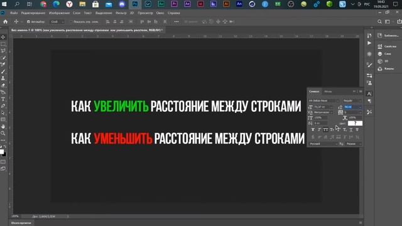Select the Brush tool
Screen dimensions: 402x226
point(3,72)
